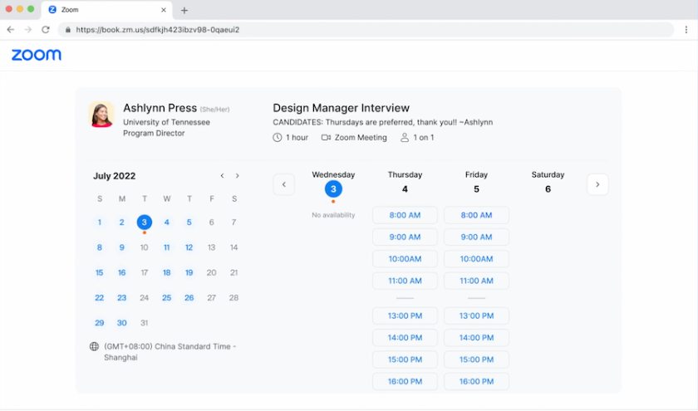This screenshot has width=698, height=411.
Task: Open the China Standard Time zone selector
Action: coord(170,352)
